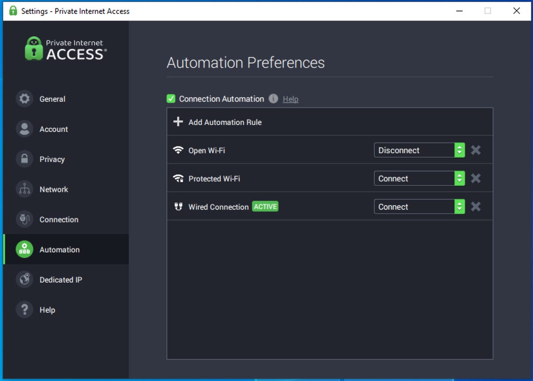Open the General settings tab
Viewport: 533px width, 381px height.
tap(66, 99)
